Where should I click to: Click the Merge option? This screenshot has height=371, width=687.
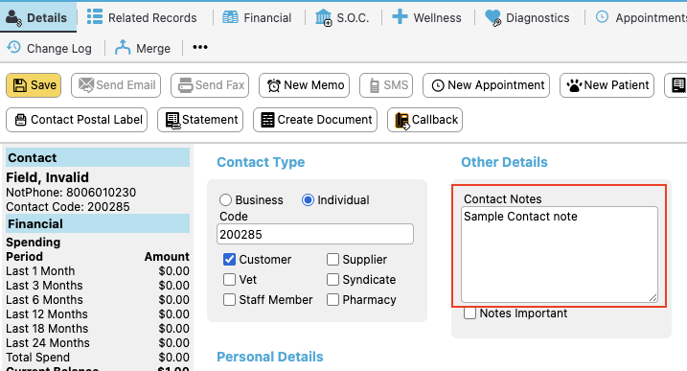tap(143, 48)
